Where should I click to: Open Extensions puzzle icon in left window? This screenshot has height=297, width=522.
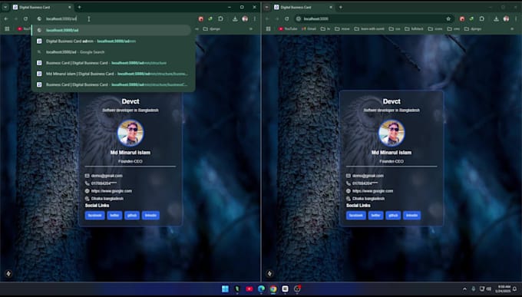[220, 19]
